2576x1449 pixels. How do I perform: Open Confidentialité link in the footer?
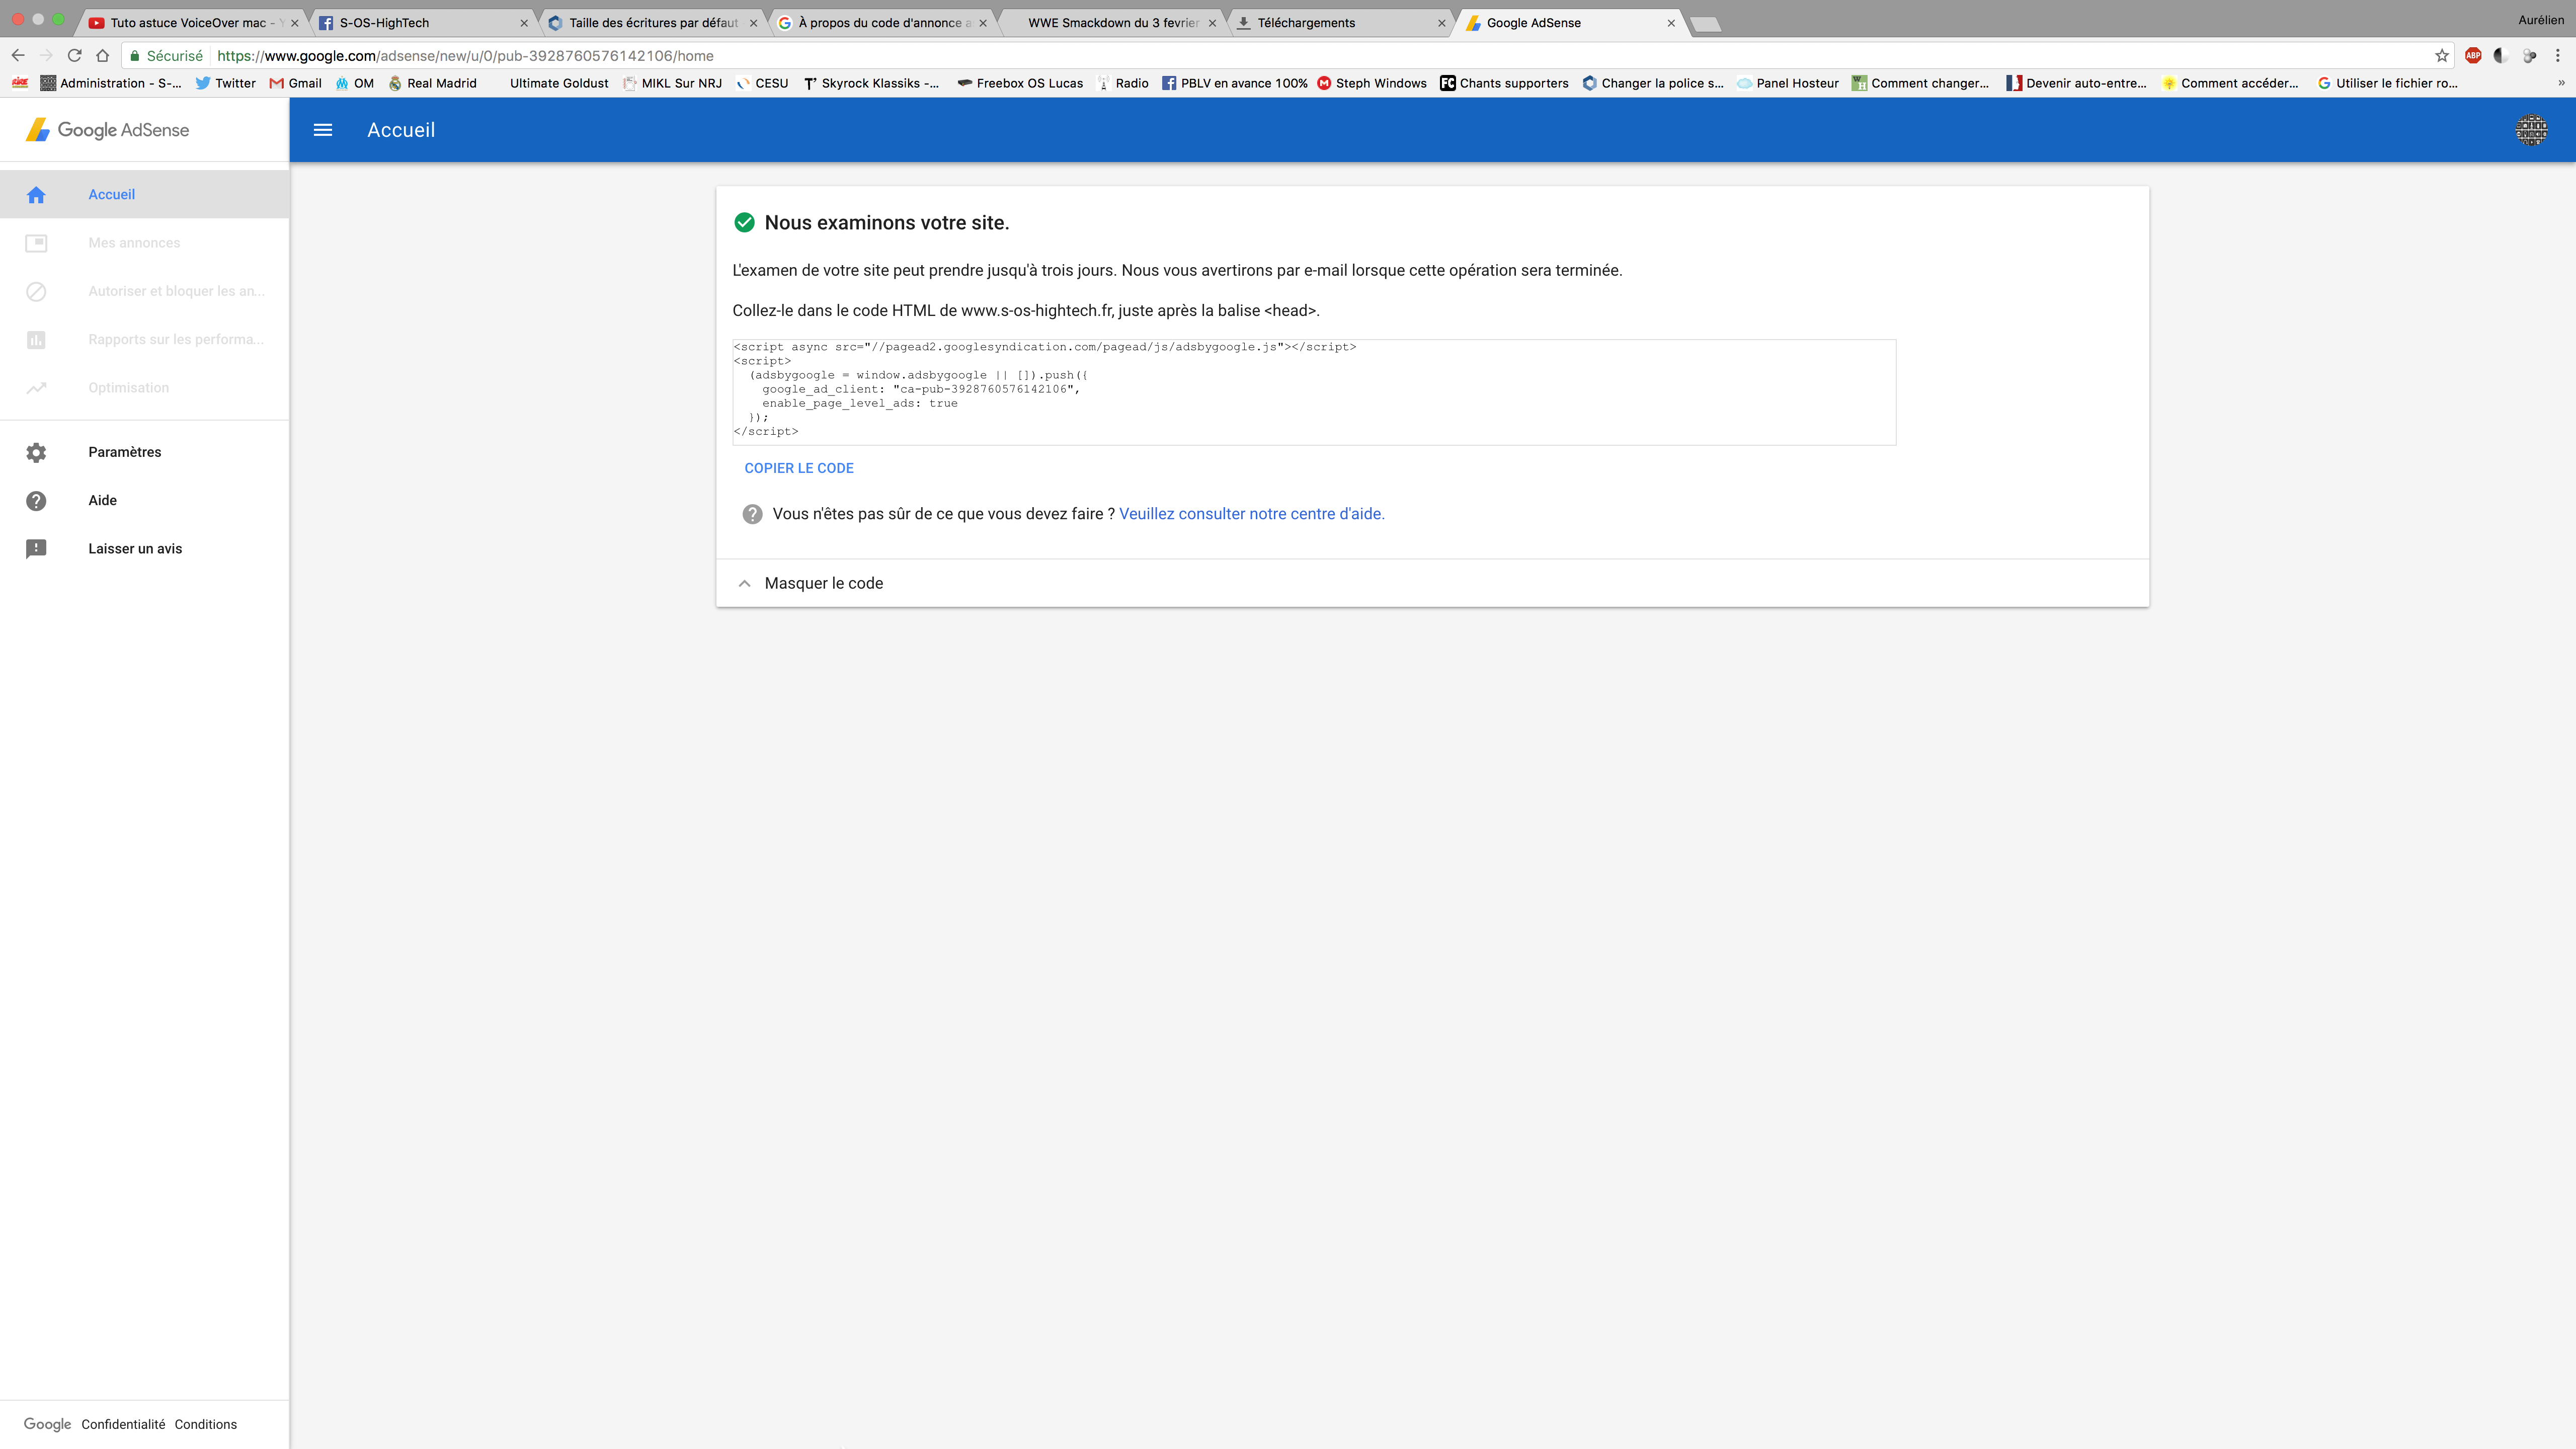(x=123, y=1424)
